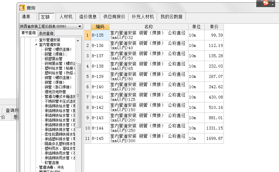Click the price cell 1699.87
279x172 pixels.
[x=214, y=138]
